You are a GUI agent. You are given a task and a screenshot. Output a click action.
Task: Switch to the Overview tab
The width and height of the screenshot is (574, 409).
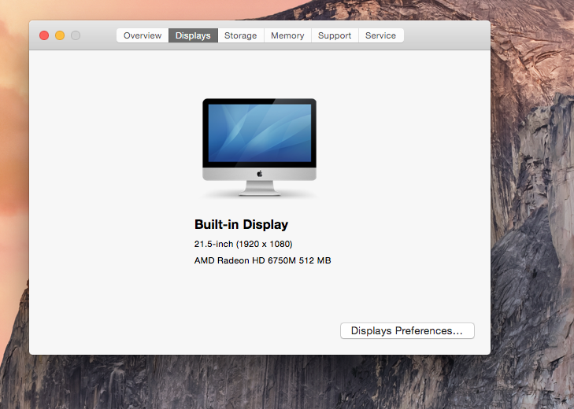coord(143,35)
